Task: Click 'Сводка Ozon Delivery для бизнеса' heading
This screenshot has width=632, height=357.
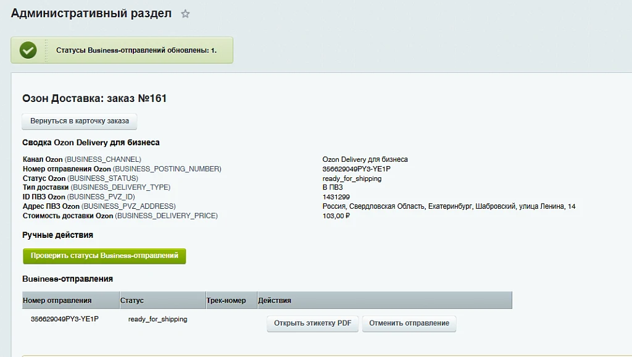Action: pyautogui.click(x=91, y=143)
